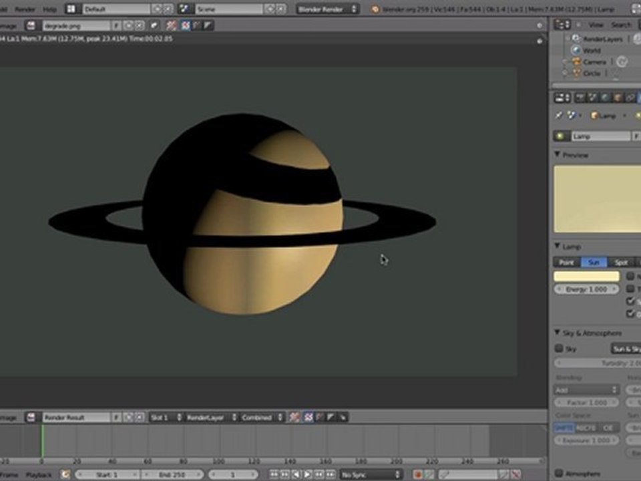Click the pin icon in the properties breadcrumb
Viewport: 641px width, 481px height.
point(559,116)
